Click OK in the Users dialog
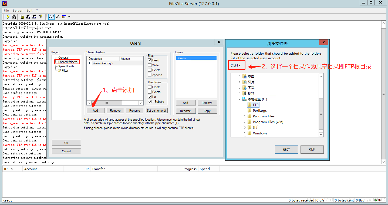Viewport: 388px width, 205px height. pyautogui.click(x=66, y=143)
